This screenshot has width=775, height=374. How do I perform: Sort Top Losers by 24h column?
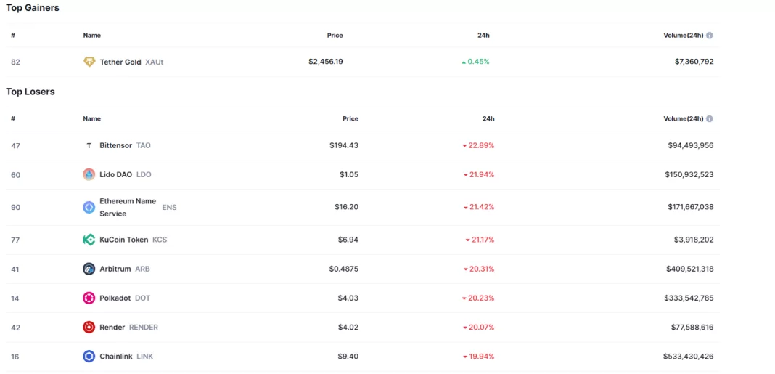[x=488, y=119]
